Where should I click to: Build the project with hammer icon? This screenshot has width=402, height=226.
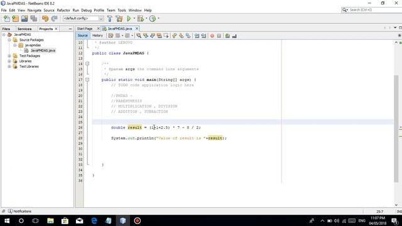110,18
